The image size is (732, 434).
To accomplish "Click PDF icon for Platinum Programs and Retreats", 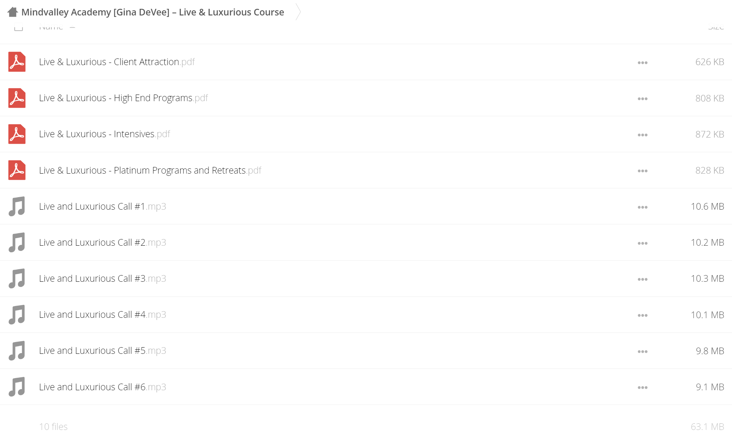I will 17,170.
